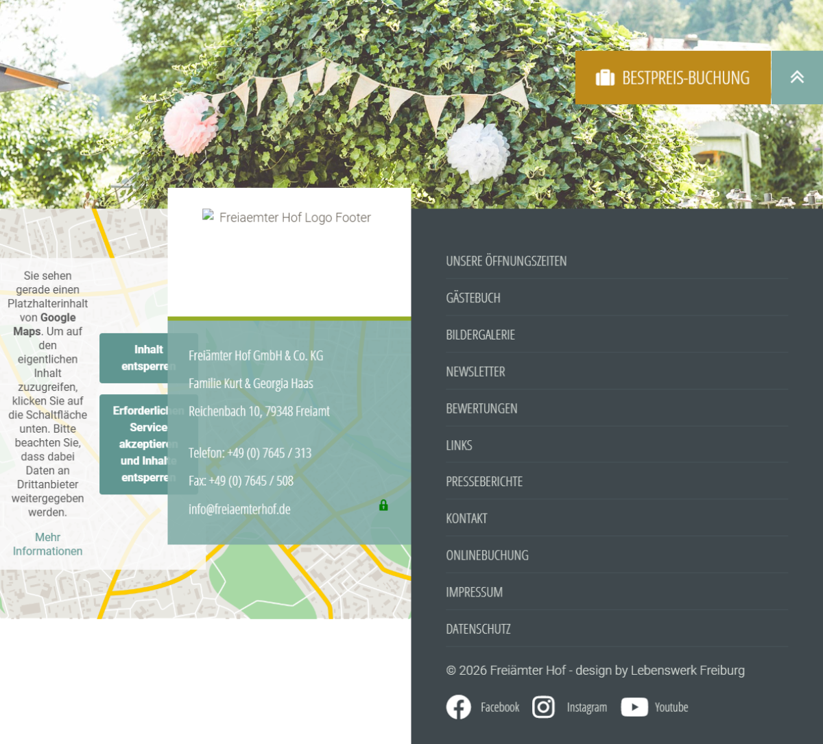This screenshot has height=744, width=823.
Task: Open the Mehr Informationen link
Action: pyautogui.click(x=47, y=544)
